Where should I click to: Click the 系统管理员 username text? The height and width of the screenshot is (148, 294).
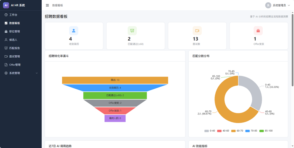click(x=279, y=5)
